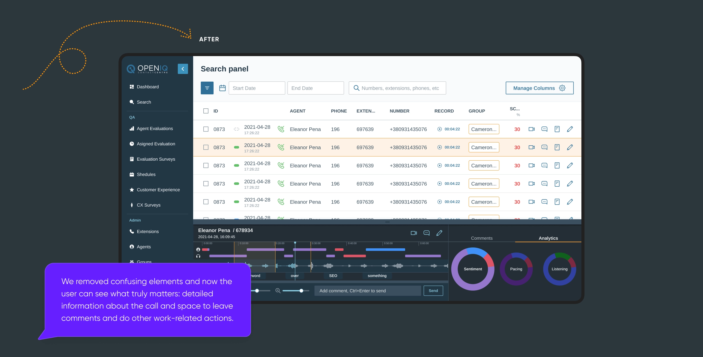Expand the Cameron group selector on the highlighted row
The height and width of the screenshot is (357, 703).
pos(484,147)
